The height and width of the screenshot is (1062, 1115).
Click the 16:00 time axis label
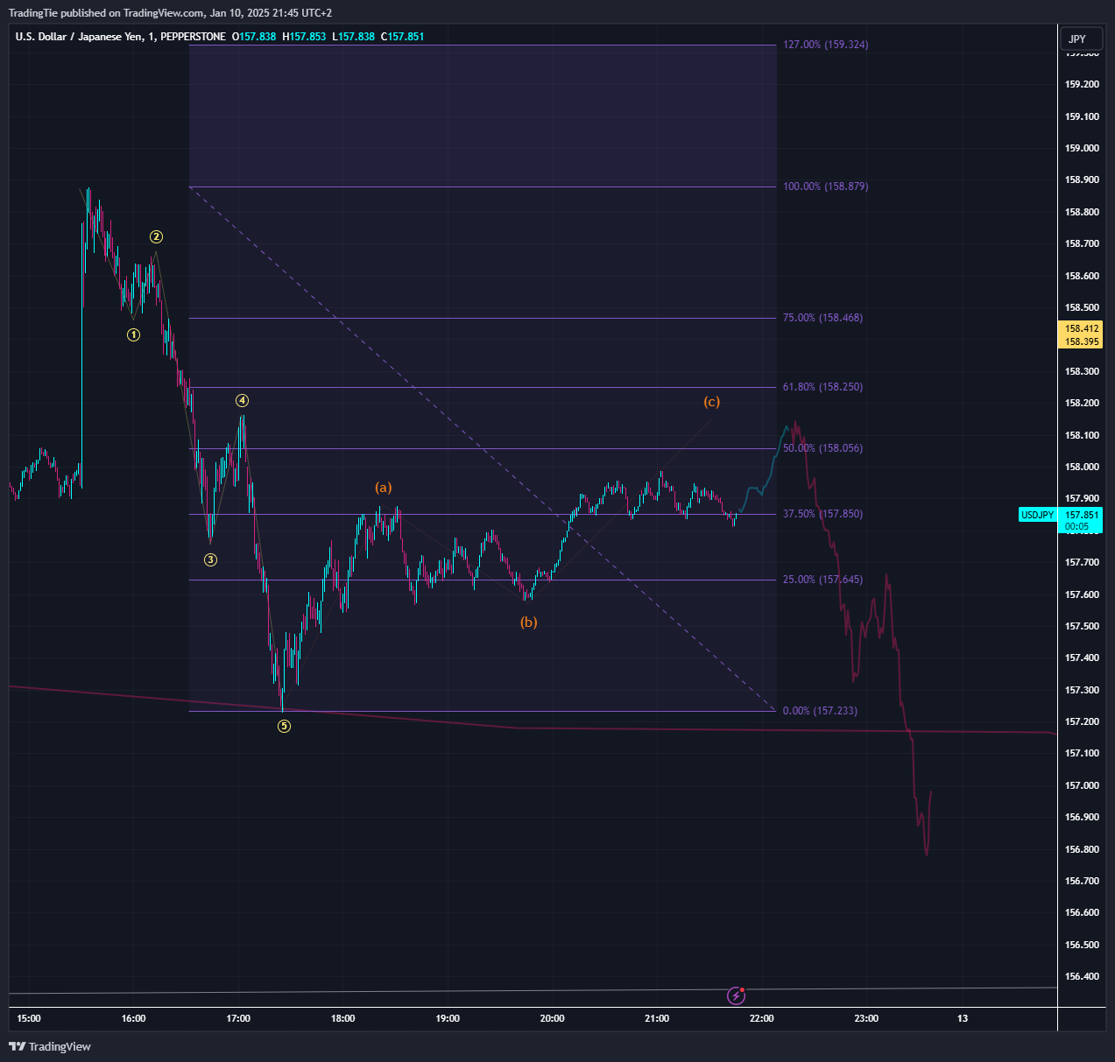[134, 1018]
